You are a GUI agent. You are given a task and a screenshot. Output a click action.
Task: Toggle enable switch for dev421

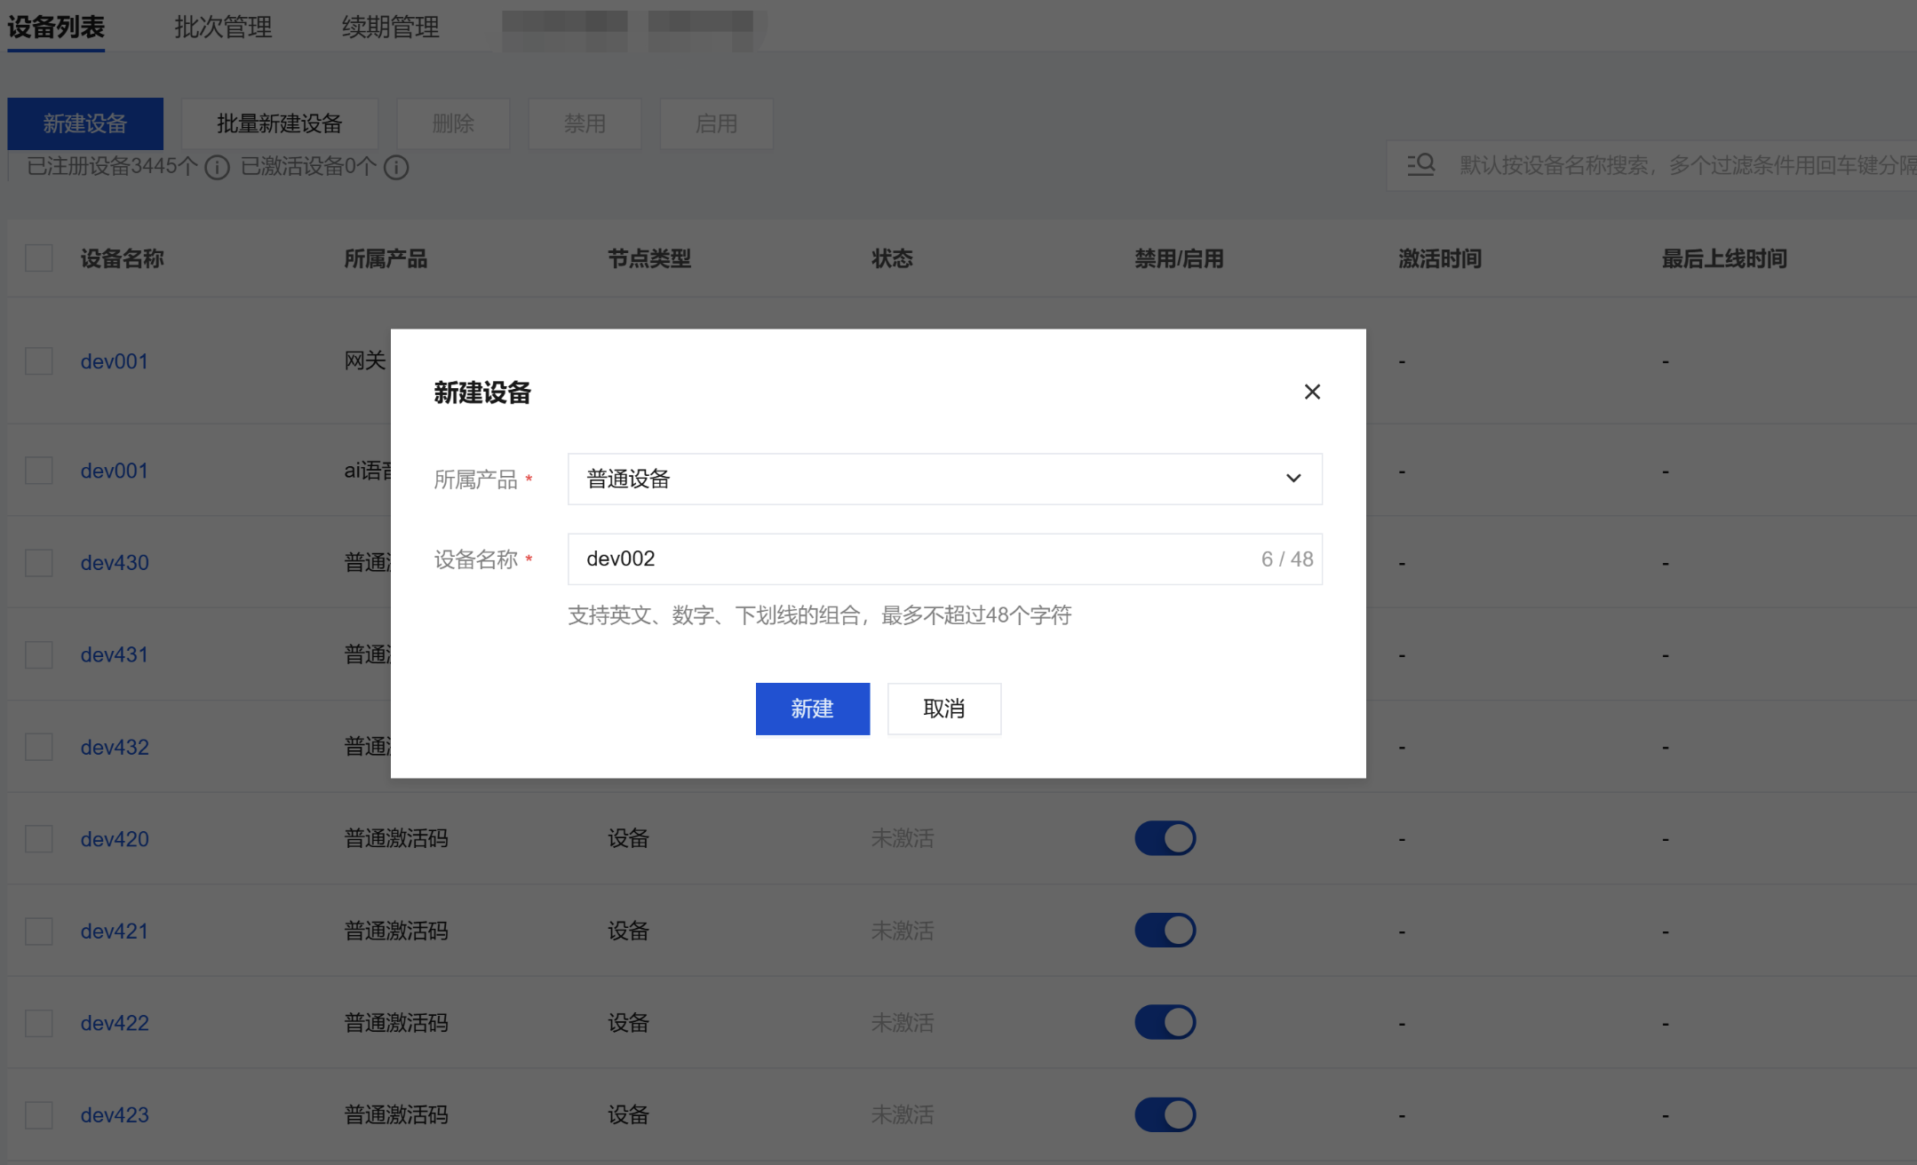pyautogui.click(x=1165, y=931)
